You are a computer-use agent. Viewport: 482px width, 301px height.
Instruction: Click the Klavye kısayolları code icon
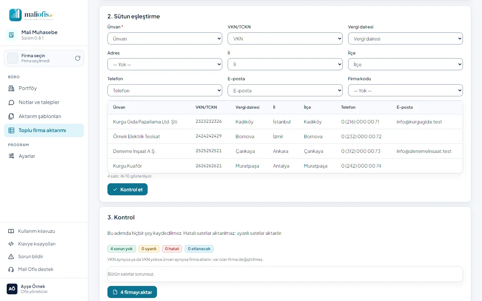tap(11, 244)
